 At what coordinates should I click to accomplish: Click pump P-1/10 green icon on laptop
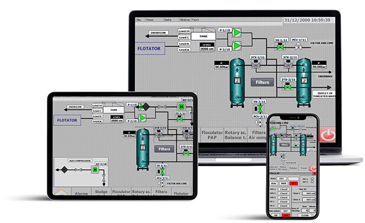(x=237, y=33)
